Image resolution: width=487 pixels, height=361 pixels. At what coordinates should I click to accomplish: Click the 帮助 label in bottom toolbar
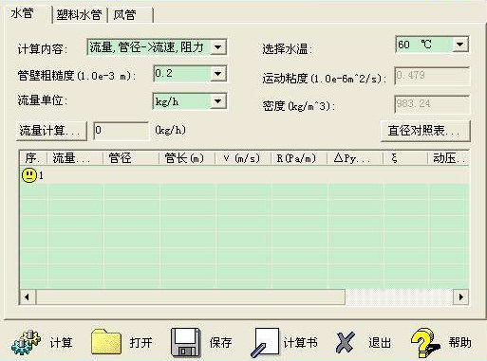click(x=460, y=342)
